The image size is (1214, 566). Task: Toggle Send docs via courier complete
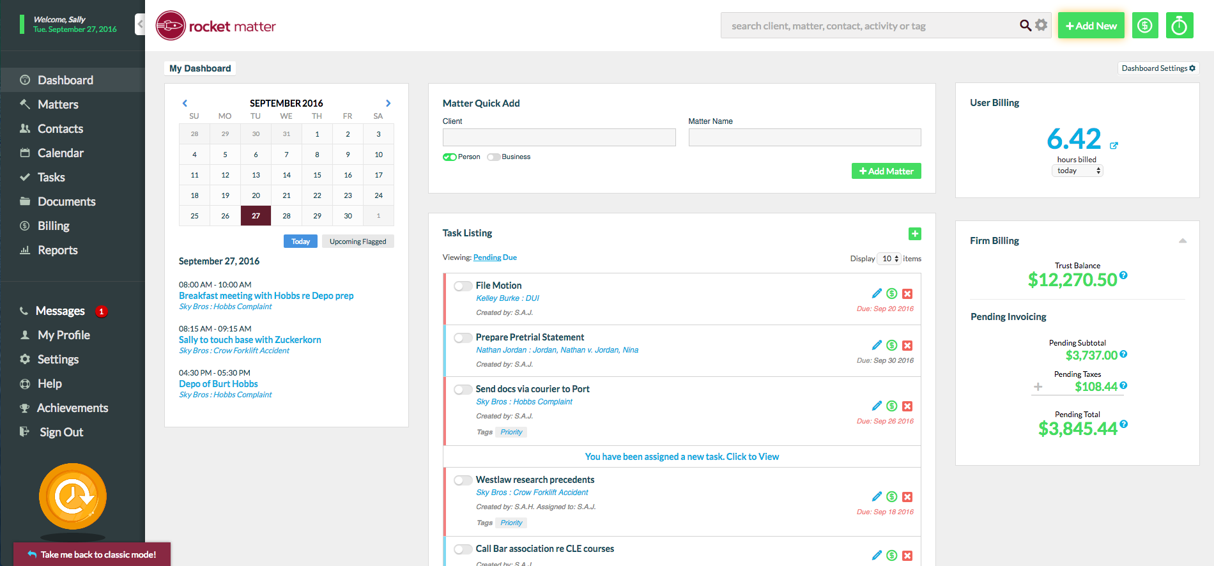(x=463, y=390)
